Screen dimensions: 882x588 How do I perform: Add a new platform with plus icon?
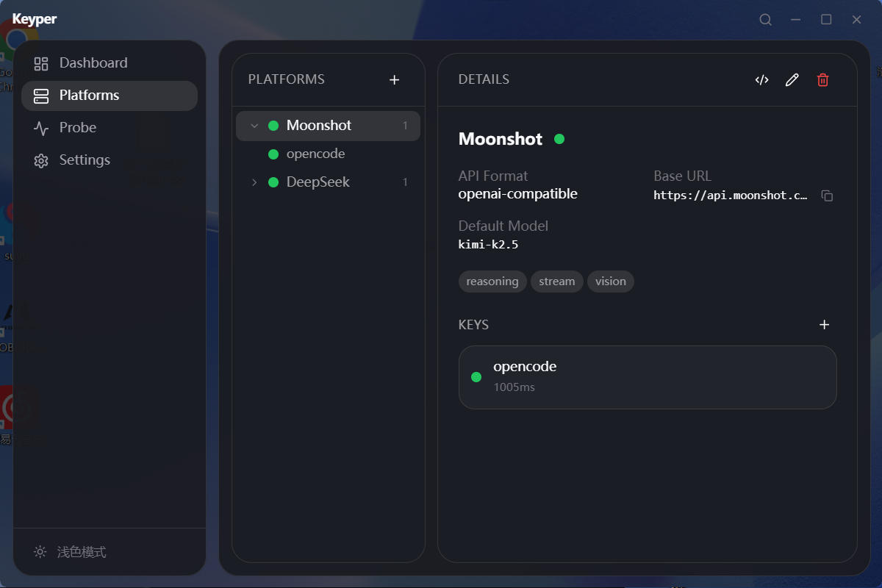pos(394,79)
